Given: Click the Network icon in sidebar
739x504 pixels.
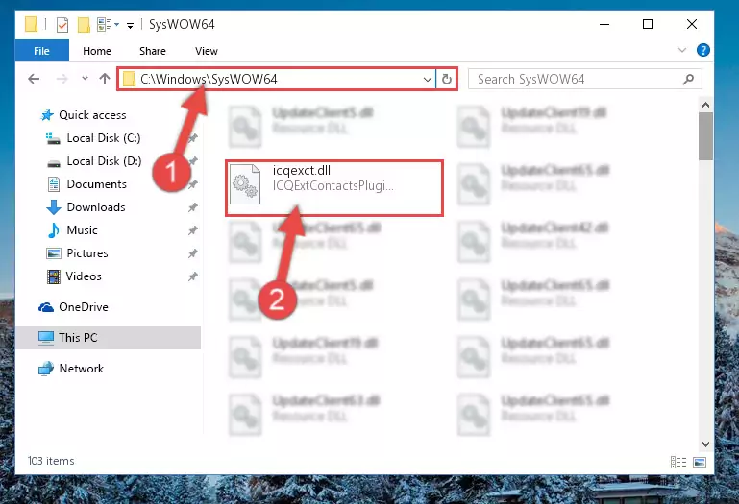Looking at the screenshot, I should click(46, 369).
